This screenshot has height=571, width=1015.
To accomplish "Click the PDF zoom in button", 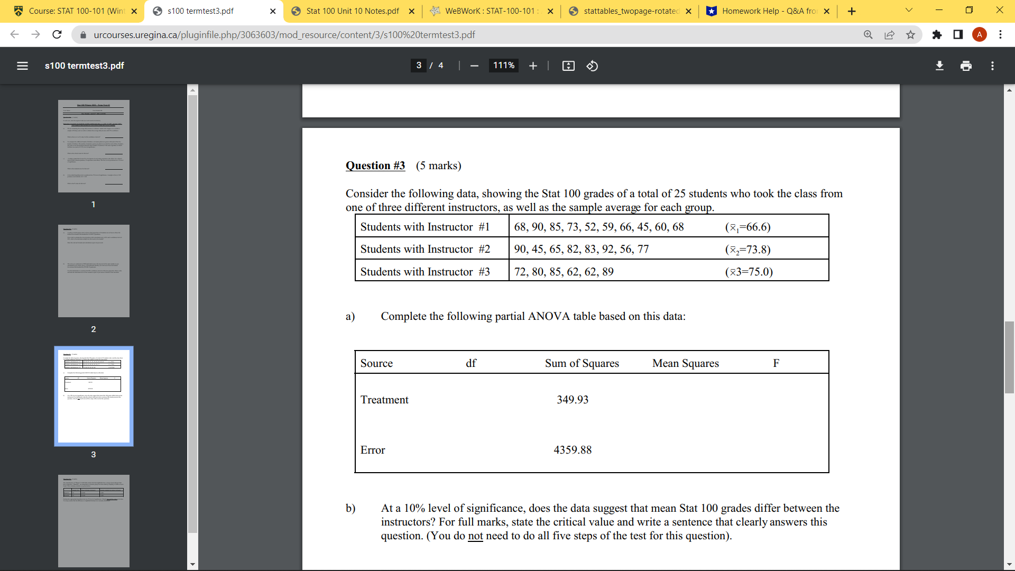I will (x=533, y=66).
